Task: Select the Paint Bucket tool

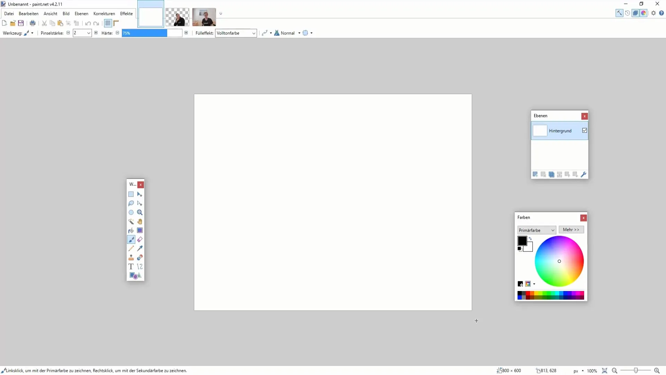Action: [x=131, y=231]
